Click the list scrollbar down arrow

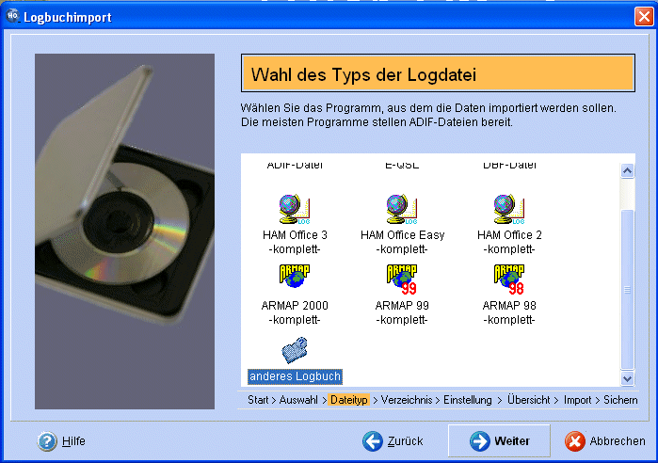(x=627, y=378)
